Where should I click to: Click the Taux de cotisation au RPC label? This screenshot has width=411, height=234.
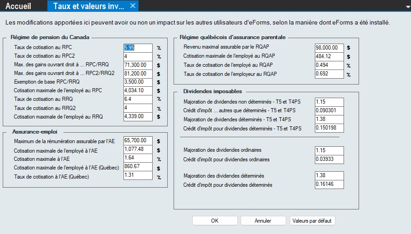pos(43,47)
